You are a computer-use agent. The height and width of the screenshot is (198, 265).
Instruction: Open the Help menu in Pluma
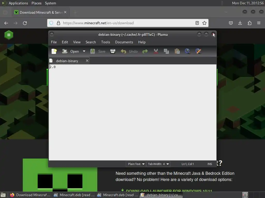pos(142,42)
